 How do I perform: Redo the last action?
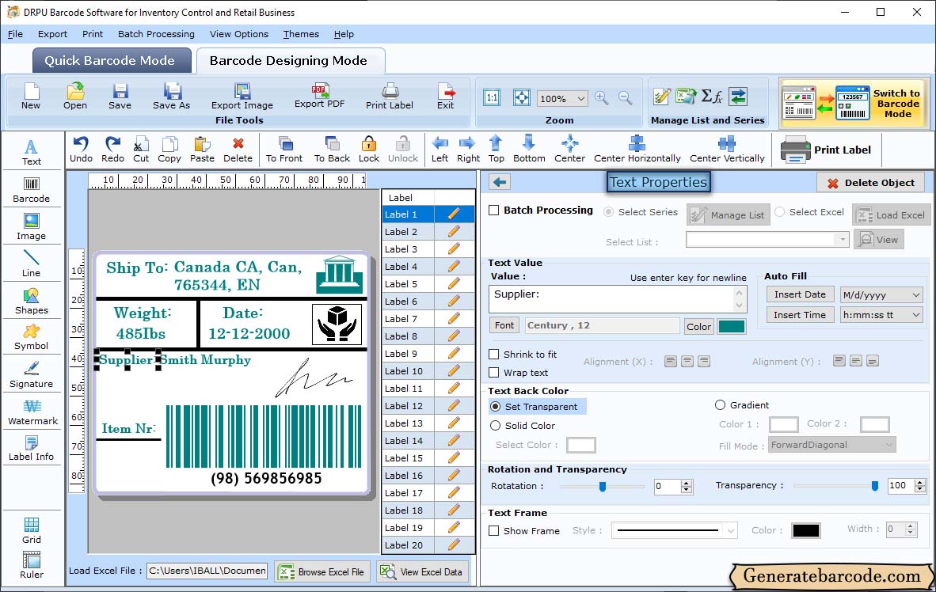point(112,150)
